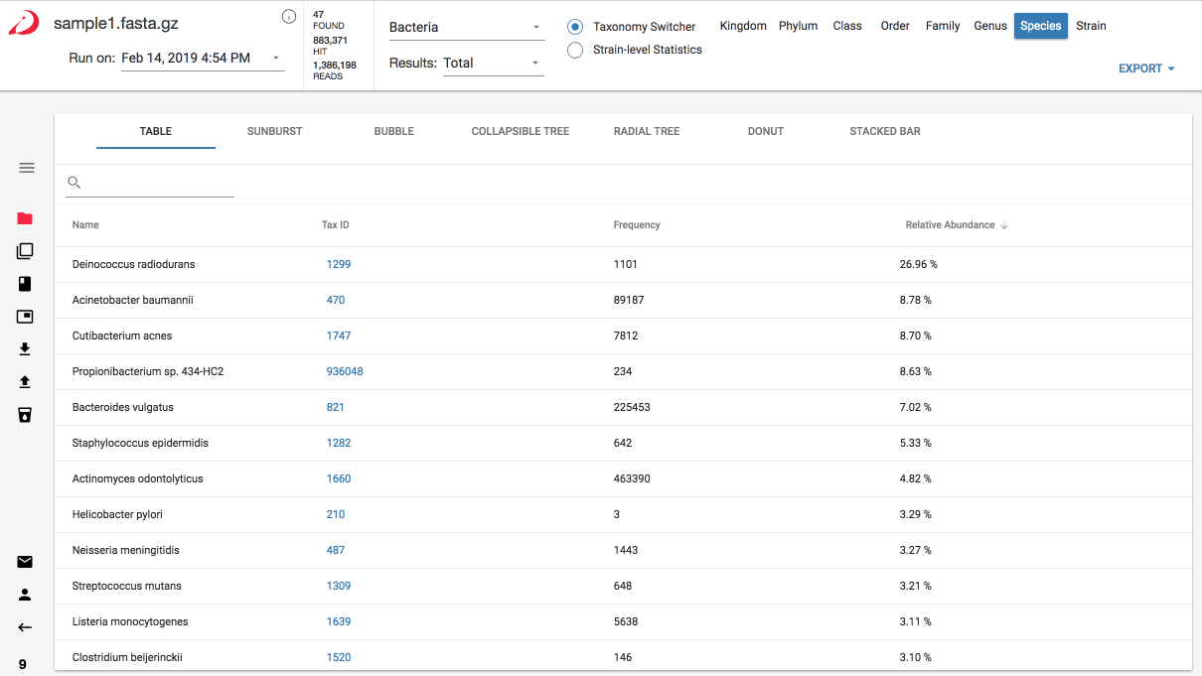Viewport: 1202px width, 676px height.
Task: Click the bookmark book sidebar icon
Action: point(25,284)
